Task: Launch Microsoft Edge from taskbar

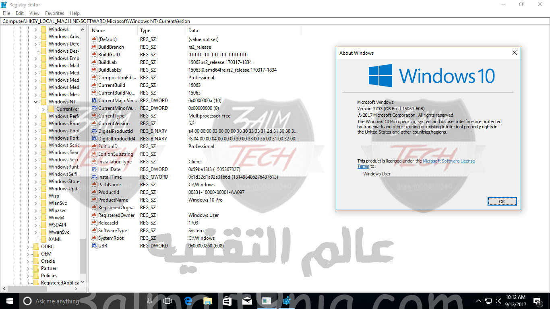Action: [188, 301]
